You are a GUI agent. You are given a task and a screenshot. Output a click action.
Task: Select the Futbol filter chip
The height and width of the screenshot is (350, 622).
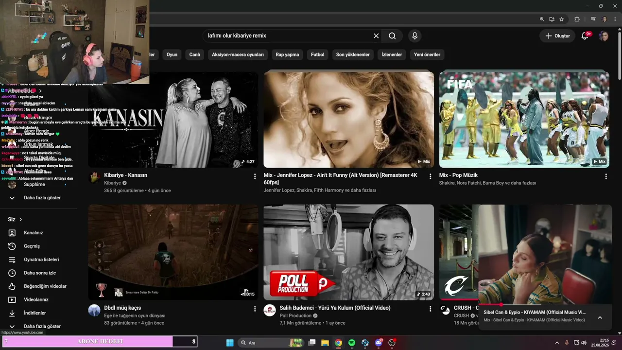tap(317, 54)
